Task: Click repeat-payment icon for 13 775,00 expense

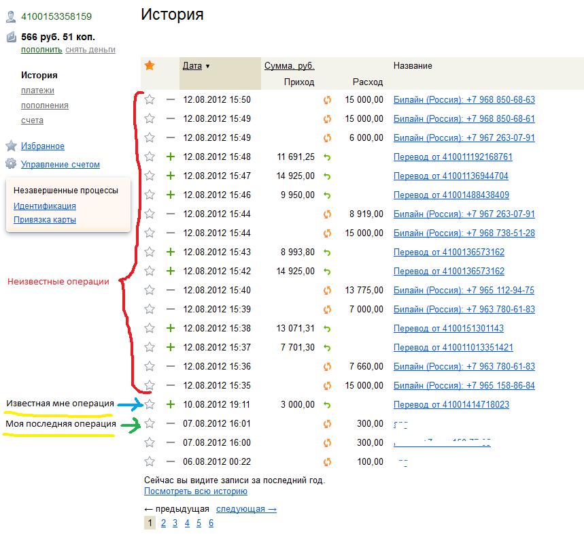Action: pyautogui.click(x=327, y=291)
